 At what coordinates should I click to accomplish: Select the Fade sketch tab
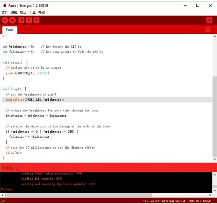[x=10, y=30]
